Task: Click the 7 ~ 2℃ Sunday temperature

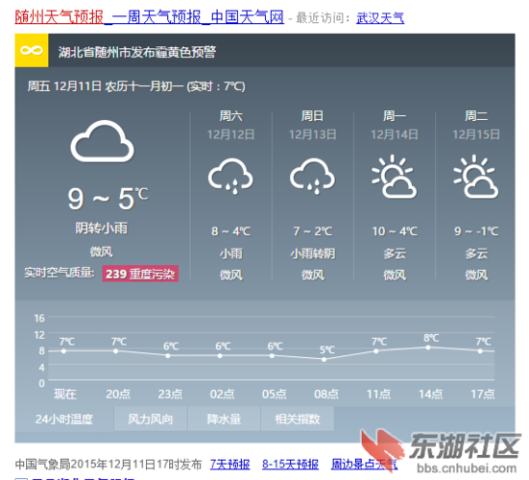Action: tap(312, 231)
